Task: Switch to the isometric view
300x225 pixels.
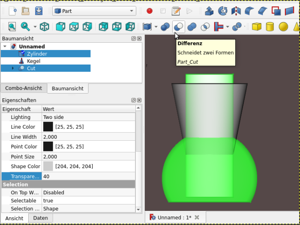Action: (x=44, y=27)
